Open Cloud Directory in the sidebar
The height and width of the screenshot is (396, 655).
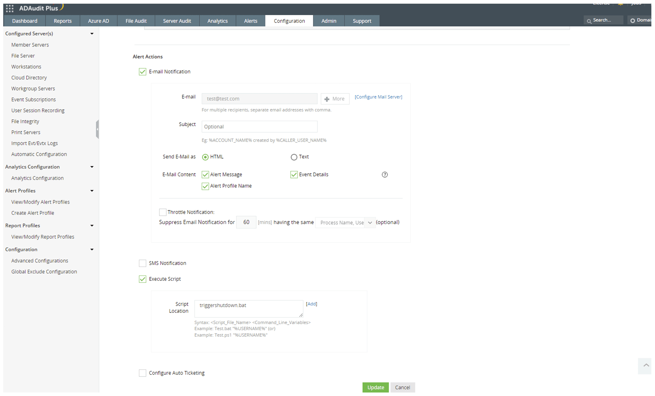[x=29, y=78]
